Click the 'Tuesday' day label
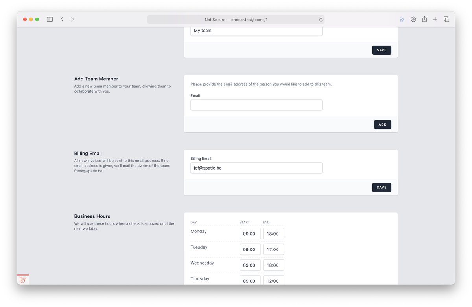Image resolution: width=472 pixels, height=307 pixels. (199, 247)
